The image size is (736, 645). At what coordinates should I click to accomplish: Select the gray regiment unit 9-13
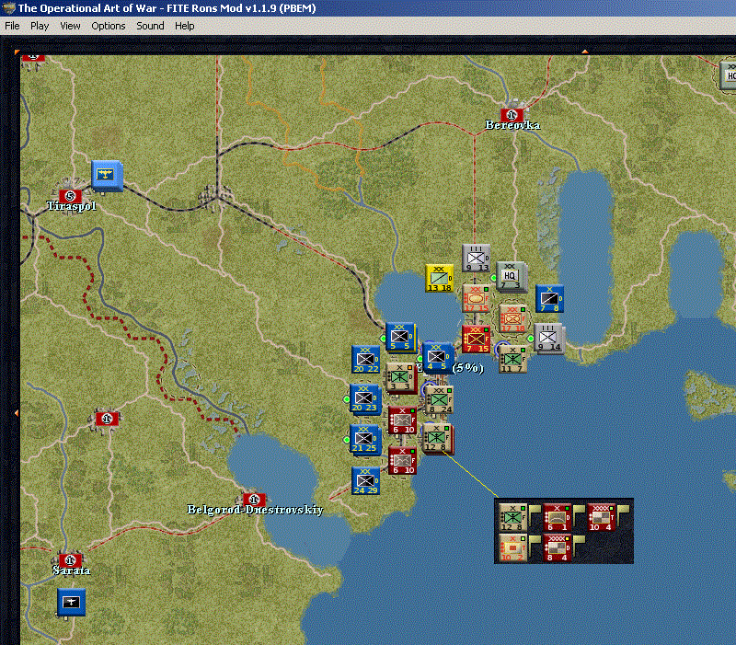476,258
